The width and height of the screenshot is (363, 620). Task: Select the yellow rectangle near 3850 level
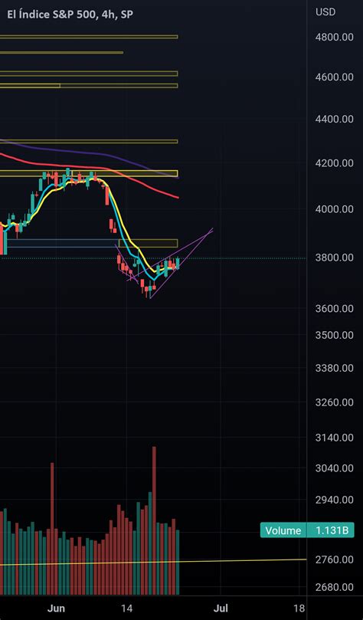coord(148,243)
